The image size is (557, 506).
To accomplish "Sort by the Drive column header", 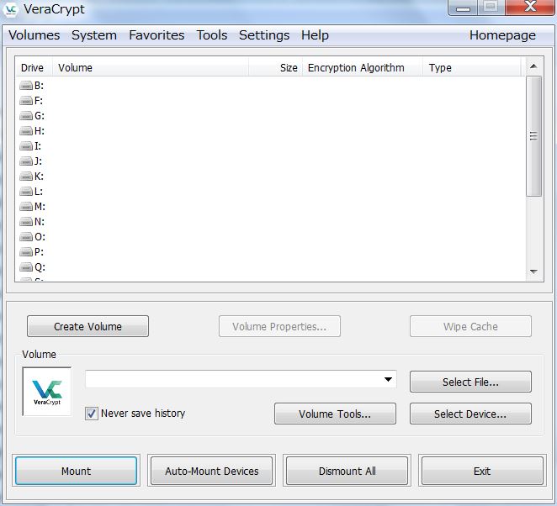I will pos(34,67).
